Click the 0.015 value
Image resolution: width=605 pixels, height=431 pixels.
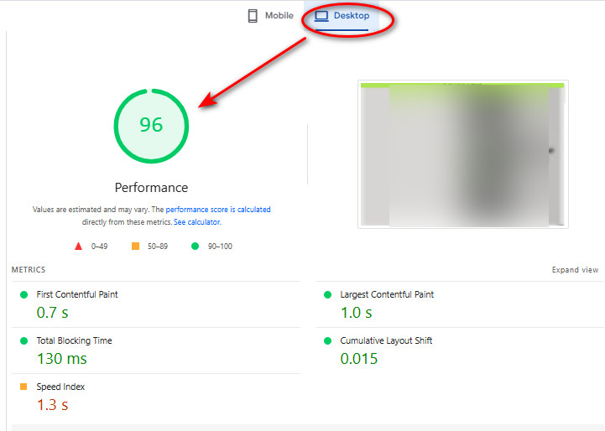[359, 359]
